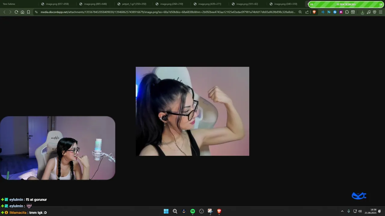Click the blue sound-waves extension icon

(x=323, y=12)
